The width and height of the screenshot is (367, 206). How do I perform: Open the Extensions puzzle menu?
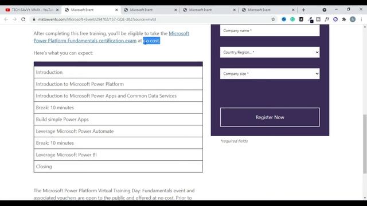click(x=344, y=19)
